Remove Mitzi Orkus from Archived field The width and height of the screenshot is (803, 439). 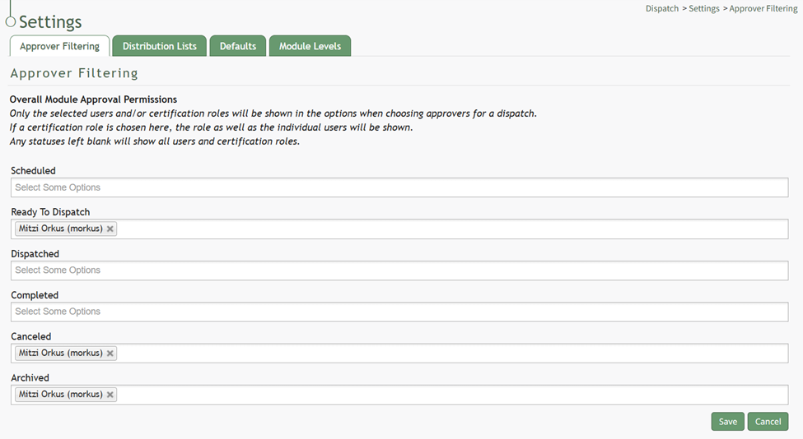[x=110, y=395]
